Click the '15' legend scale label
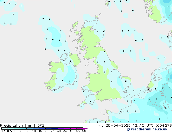The width and height of the screenshot is (172, 132). [x=40, y=131]
